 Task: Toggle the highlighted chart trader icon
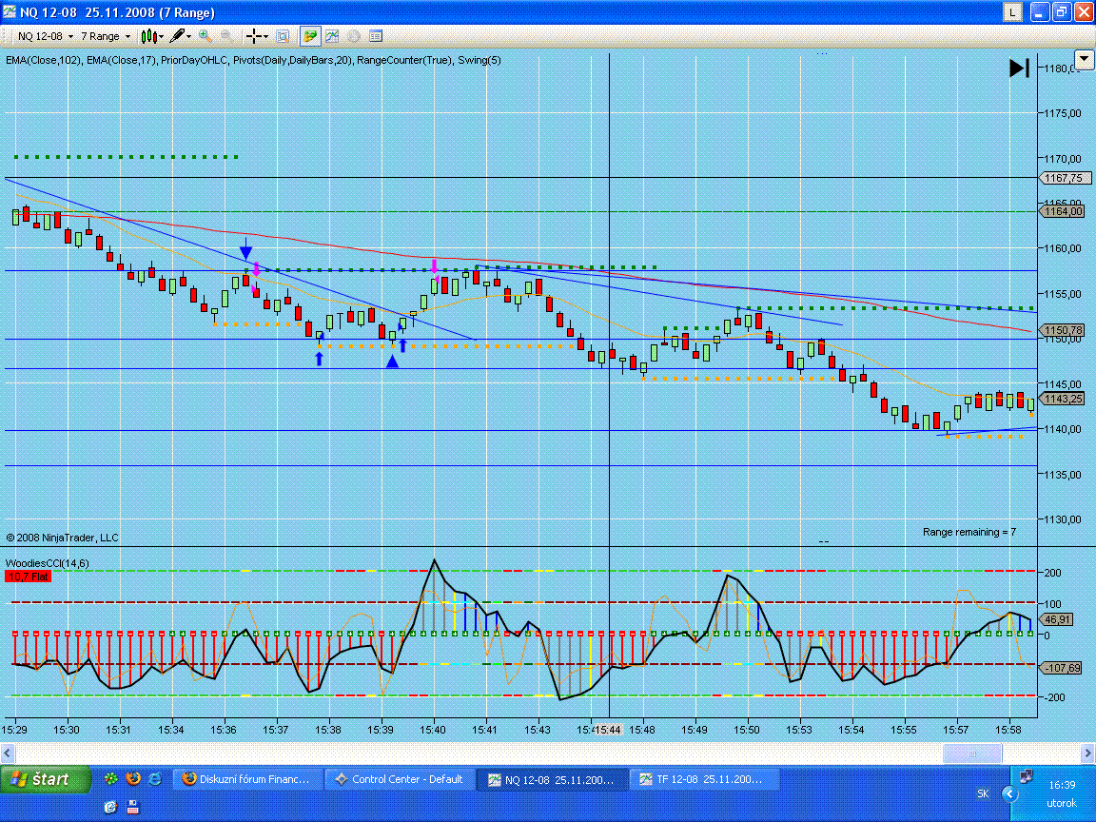click(310, 36)
